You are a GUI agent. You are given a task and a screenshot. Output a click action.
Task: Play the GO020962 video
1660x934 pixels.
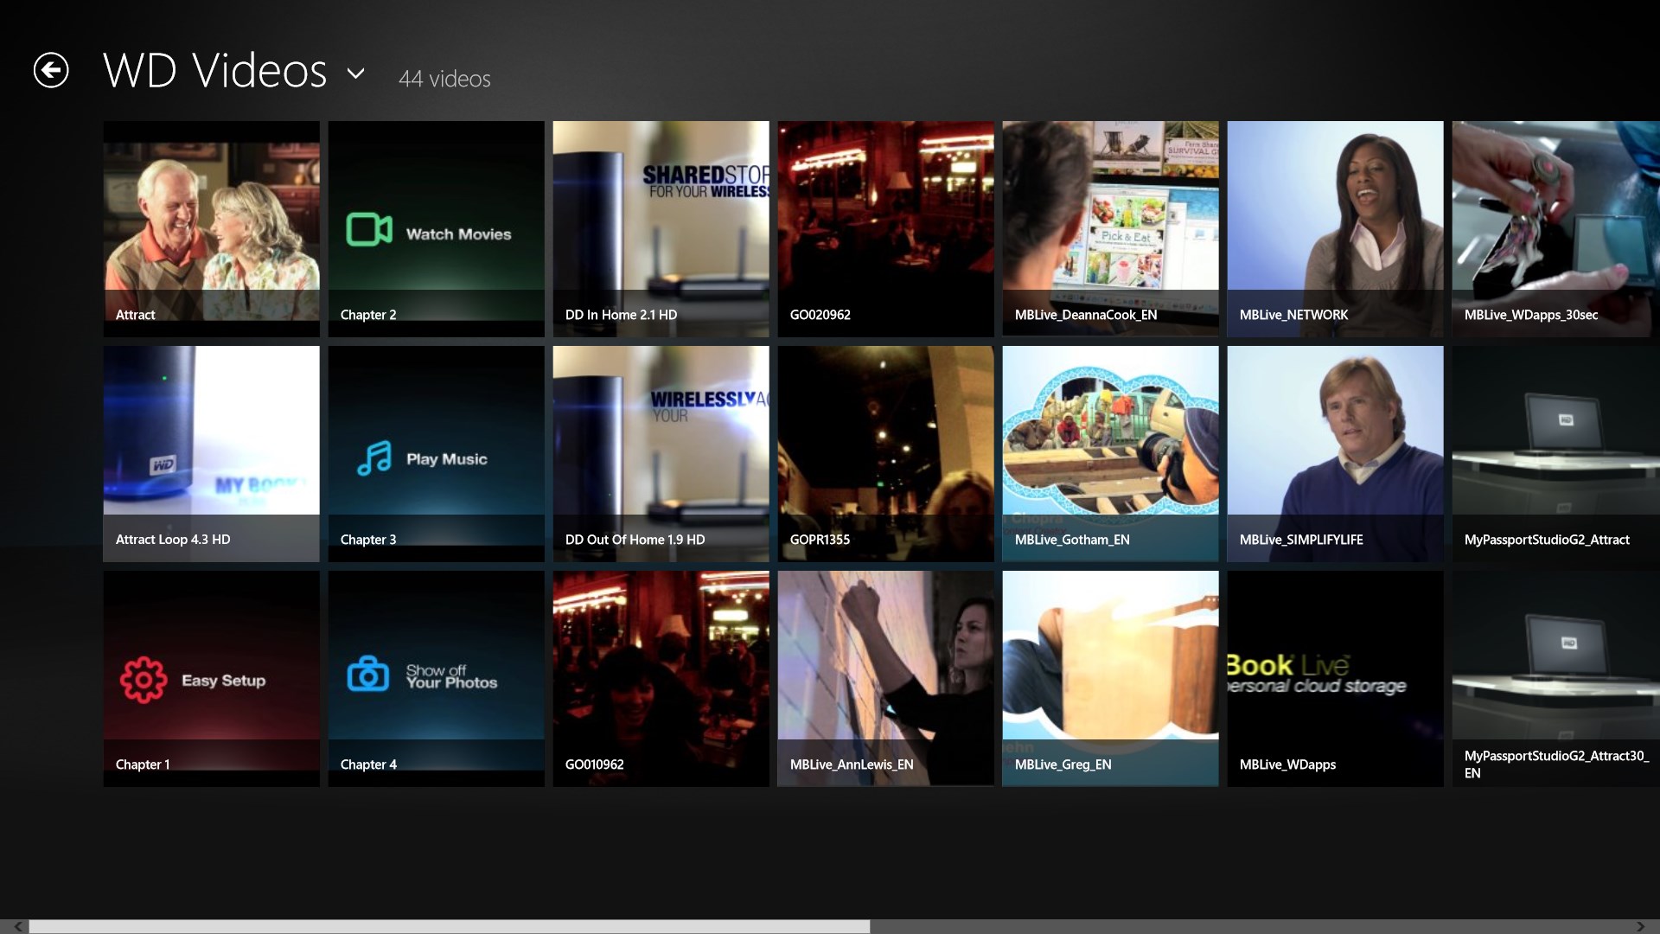tap(885, 228)
